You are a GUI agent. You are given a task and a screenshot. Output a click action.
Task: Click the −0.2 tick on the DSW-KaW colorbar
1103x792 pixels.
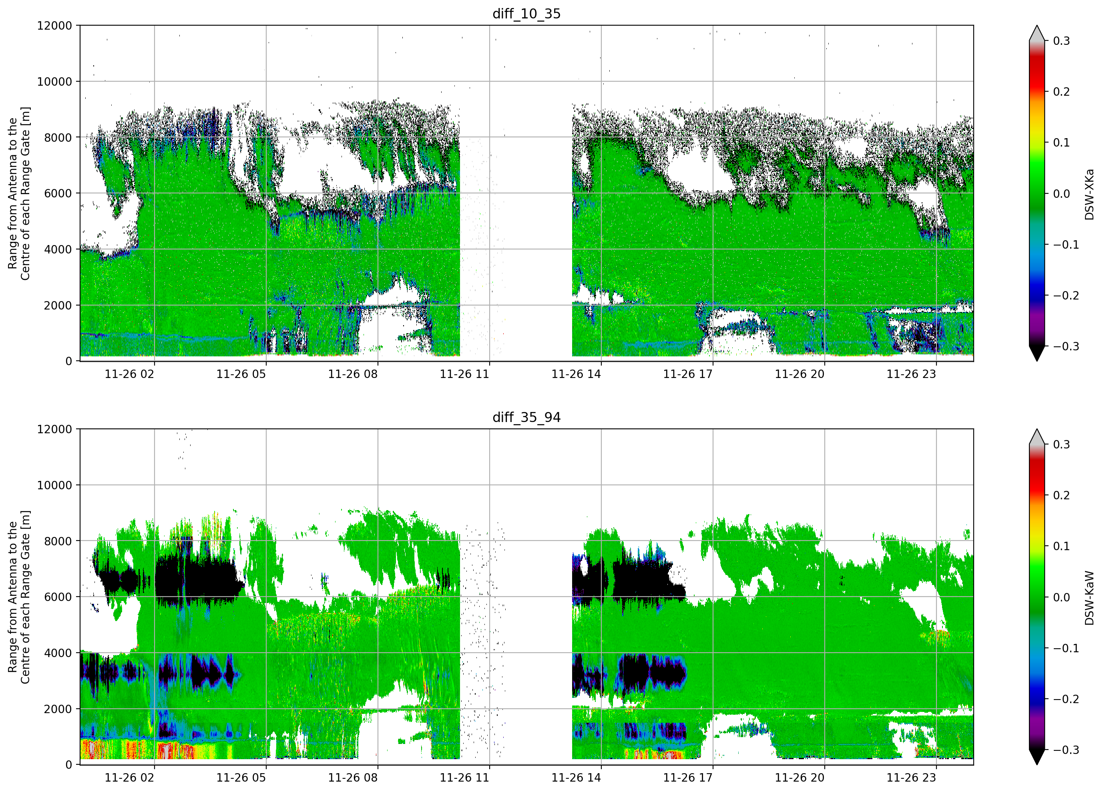(1066, 699)
